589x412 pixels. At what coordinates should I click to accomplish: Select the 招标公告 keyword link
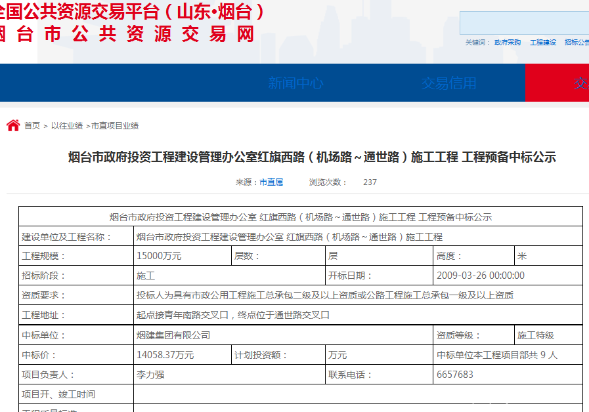[576, 42]
